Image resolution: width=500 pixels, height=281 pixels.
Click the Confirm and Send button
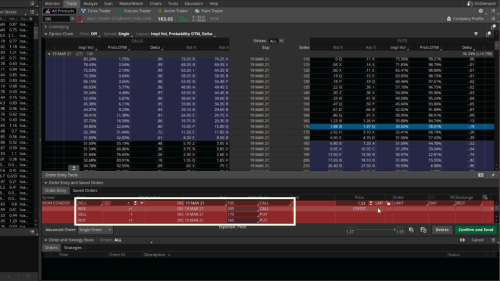[x=476, y=230]
